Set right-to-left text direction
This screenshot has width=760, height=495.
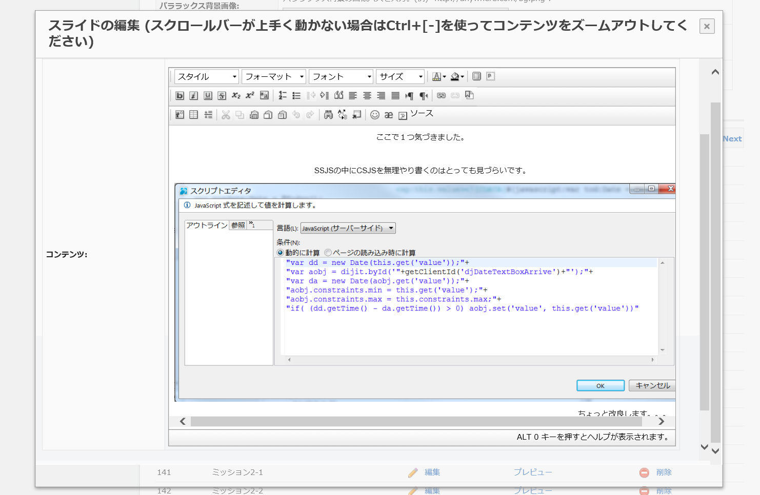coord(424,95)
